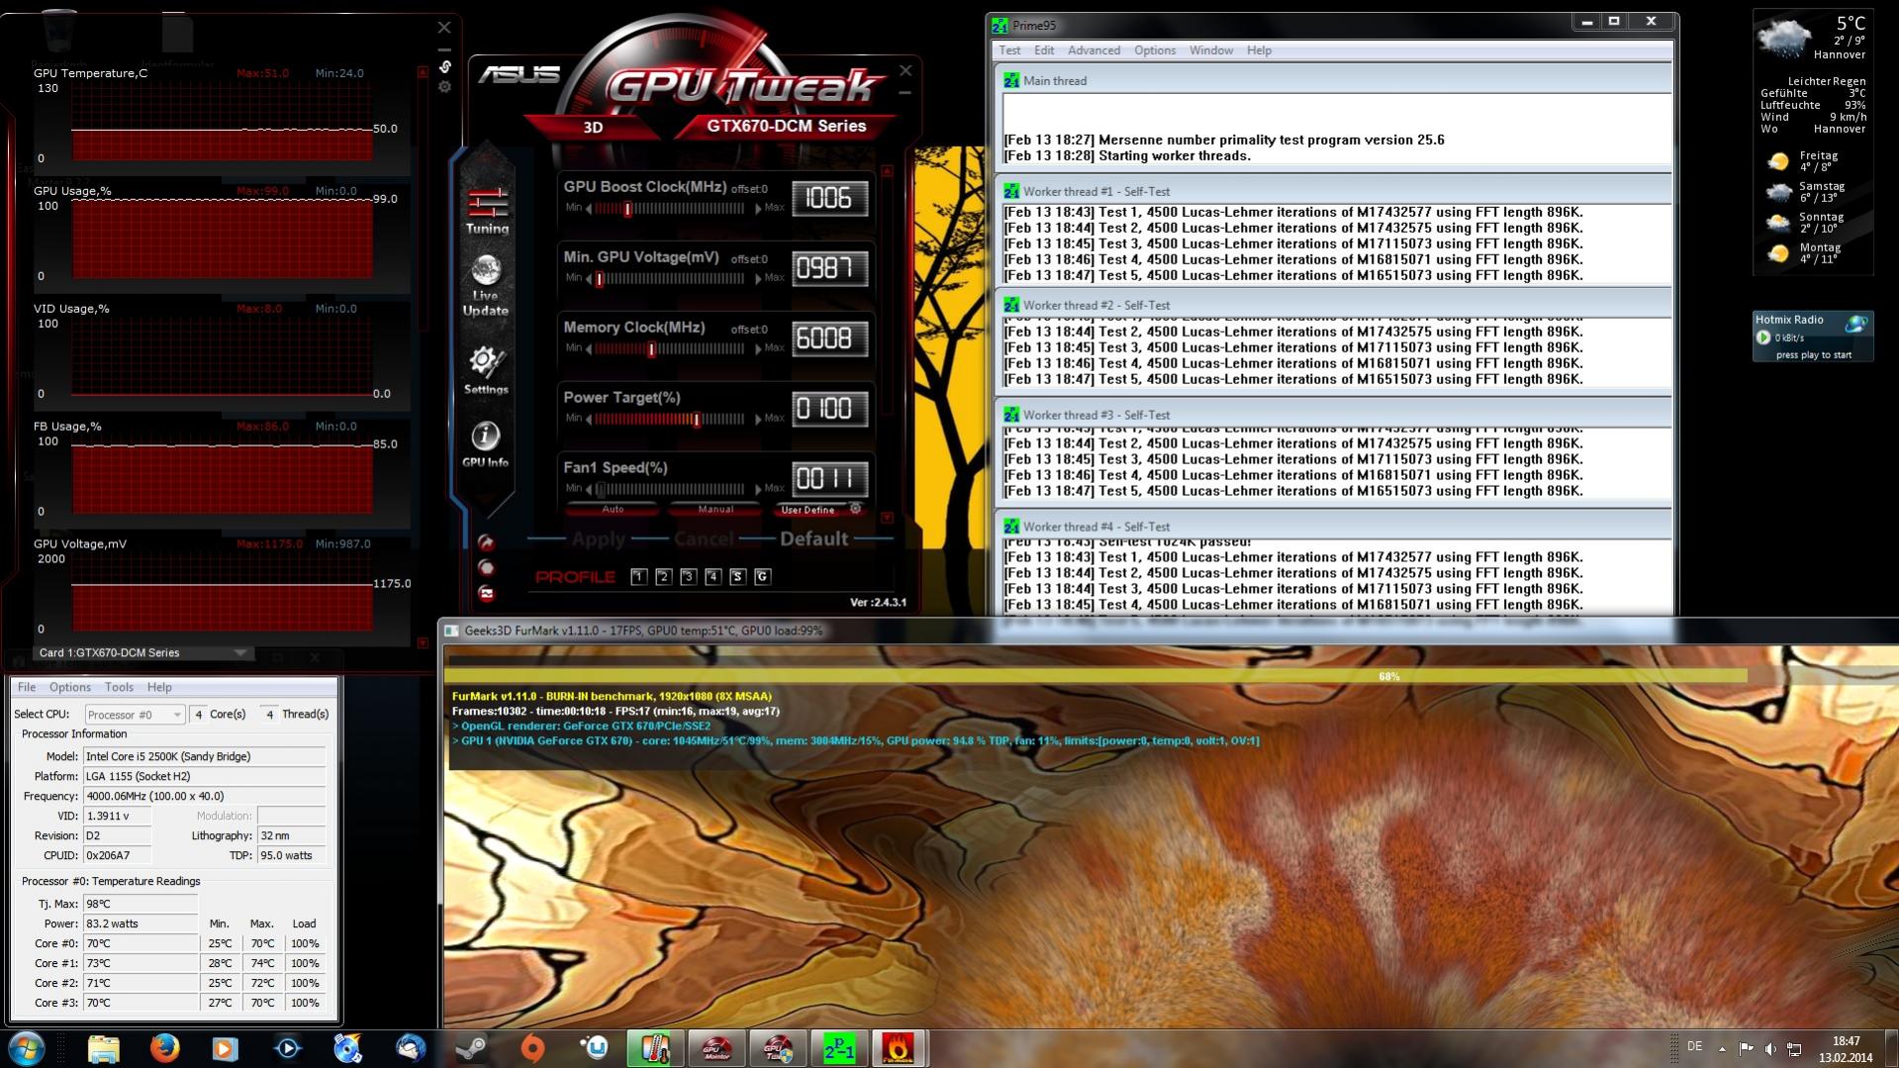Click the clock in the system tray

(x=1846, y=1048)
